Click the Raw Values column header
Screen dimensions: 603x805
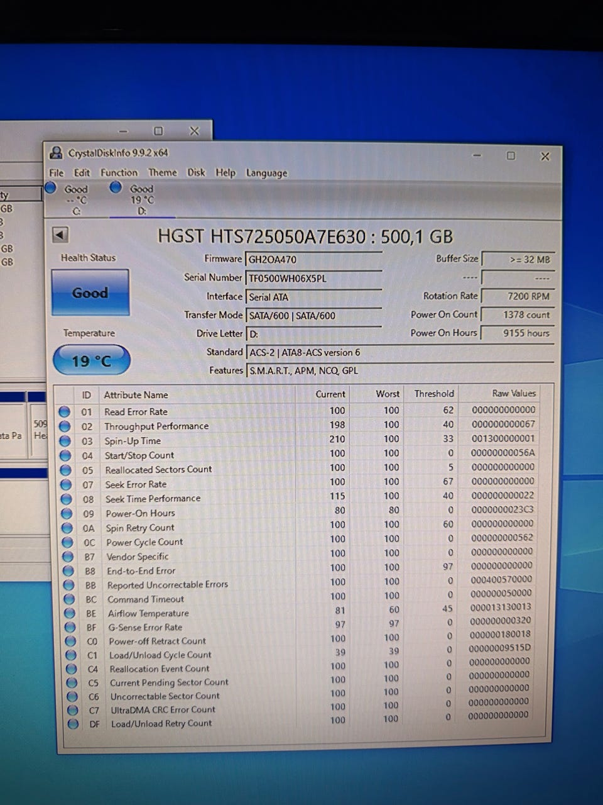(514, 393)
